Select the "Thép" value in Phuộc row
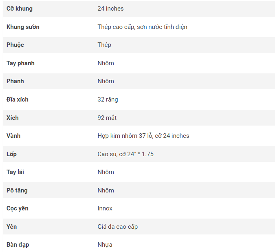Viewport: 275px width, 252px height. tap(104, 45)
